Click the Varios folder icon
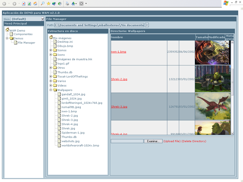 (55, 81)
